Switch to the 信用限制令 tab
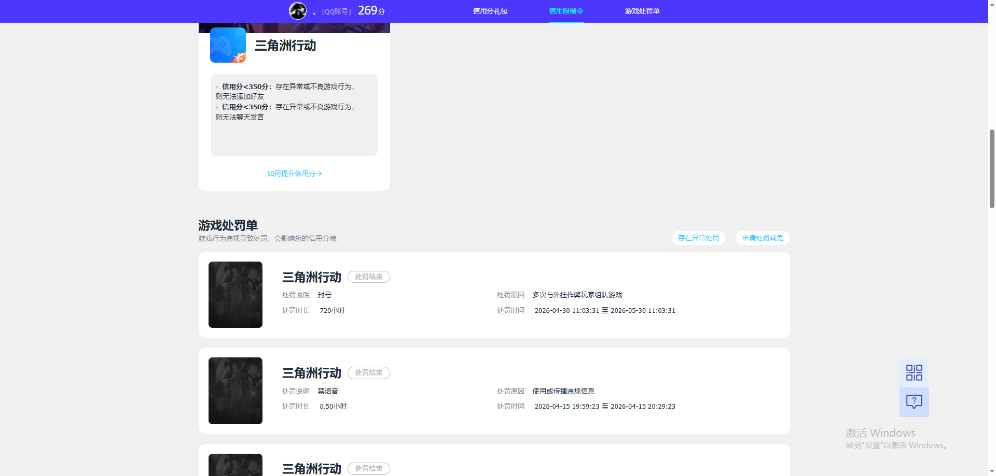This screenshot has height=476, width=996. point(566,11)
